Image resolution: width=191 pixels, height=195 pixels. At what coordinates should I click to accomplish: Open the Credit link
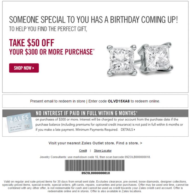[x=83, y=151]
